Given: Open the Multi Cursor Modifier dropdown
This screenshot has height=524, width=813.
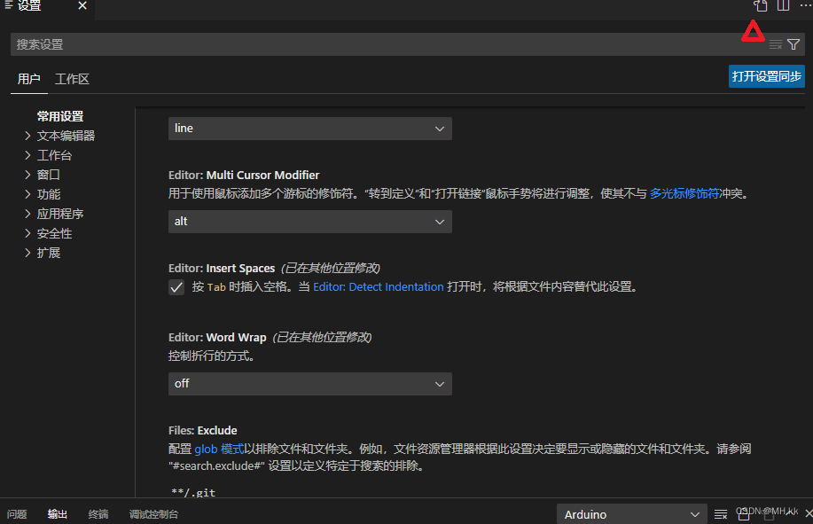Looking at the screenshot, I should click(x=309, y=222).
